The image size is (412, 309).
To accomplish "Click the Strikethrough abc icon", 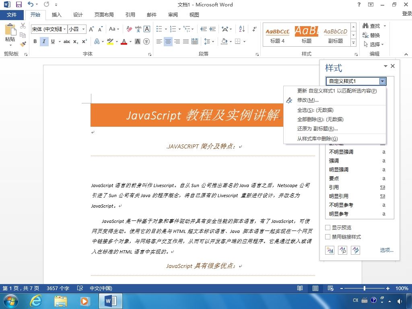I will pos(67,41).
